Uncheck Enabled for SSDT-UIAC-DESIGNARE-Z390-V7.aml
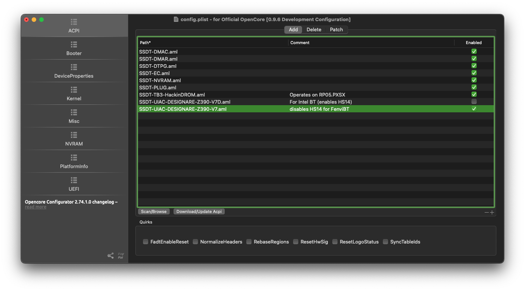This screenshot has width=525, height=291. [474, 109]
